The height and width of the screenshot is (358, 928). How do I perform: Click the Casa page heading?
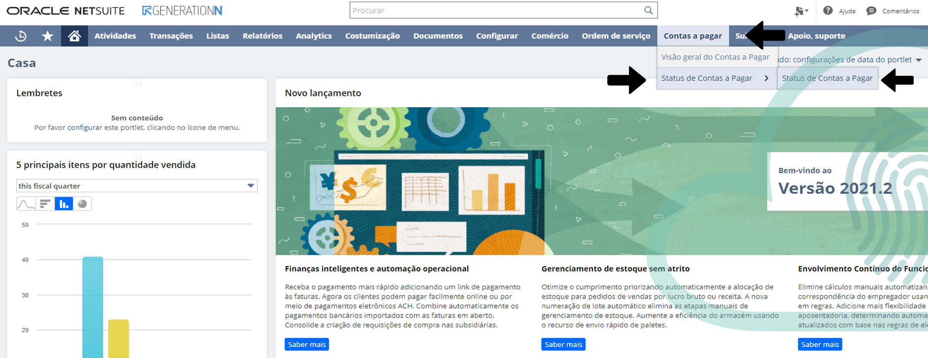click(x=22, y=63)
